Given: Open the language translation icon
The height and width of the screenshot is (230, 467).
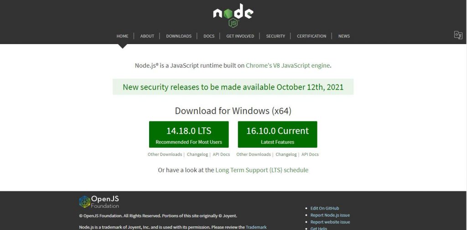Looking at the screenshot, I should (x=458, y=35).
